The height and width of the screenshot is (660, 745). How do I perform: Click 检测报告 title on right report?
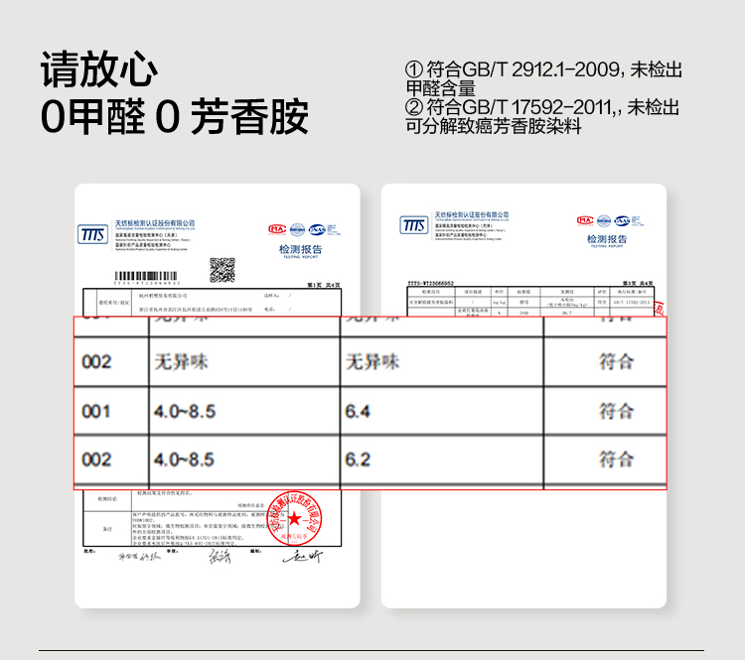tap(607, 239)
